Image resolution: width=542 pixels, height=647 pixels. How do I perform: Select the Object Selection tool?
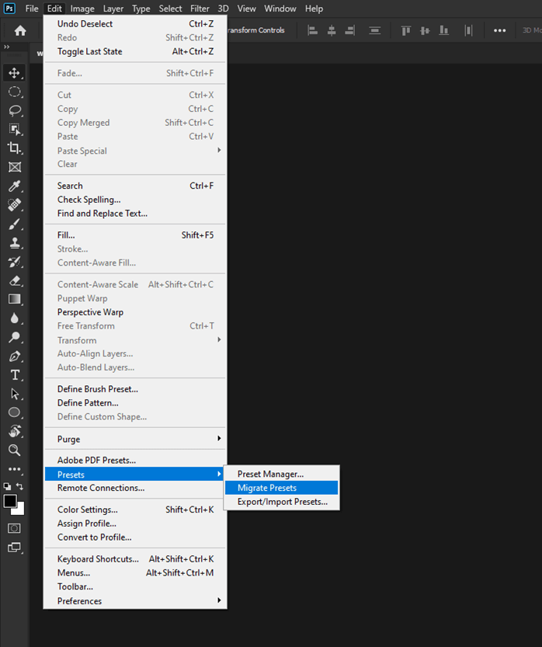15,129
